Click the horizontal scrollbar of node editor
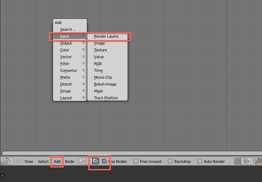The image size is (262, 182). coord(132,153)
